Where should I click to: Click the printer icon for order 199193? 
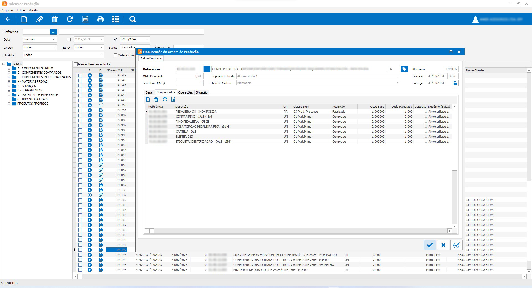click(x=101, y=255)
